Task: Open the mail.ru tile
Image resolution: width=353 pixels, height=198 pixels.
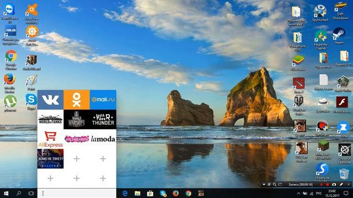Action: coord(103,100)
